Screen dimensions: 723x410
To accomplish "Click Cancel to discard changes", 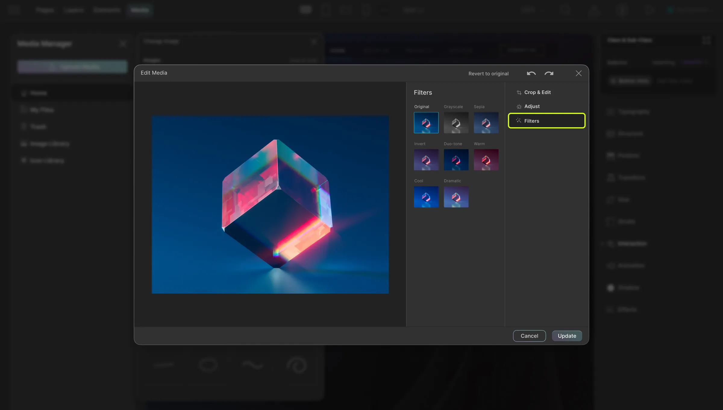I will point(529,336).
